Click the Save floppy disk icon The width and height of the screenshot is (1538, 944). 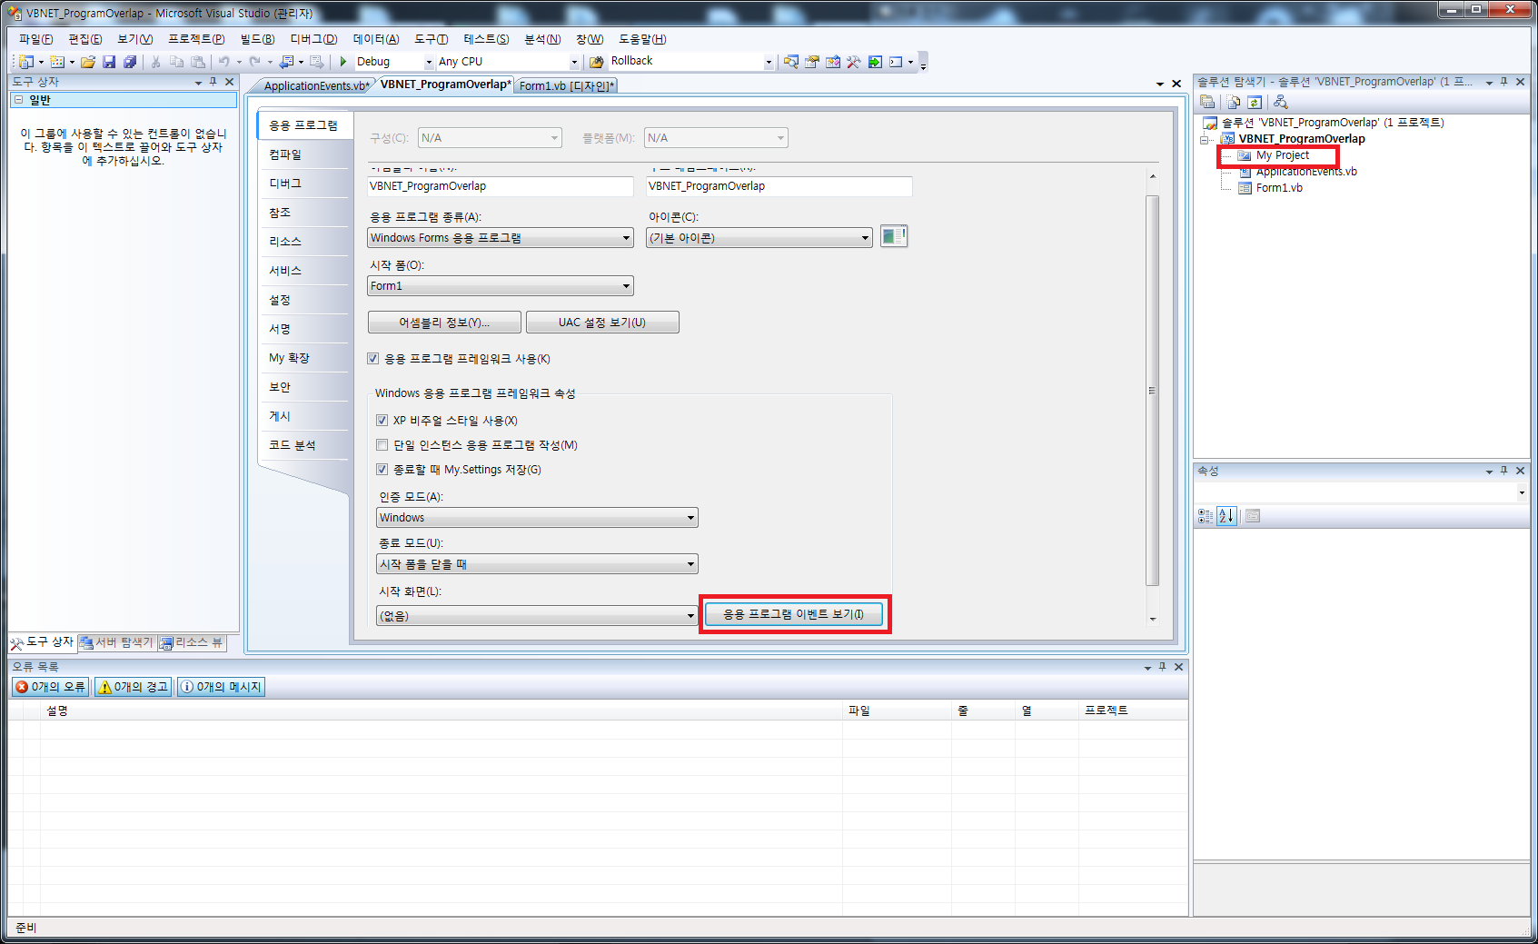(x=109, y=62)
